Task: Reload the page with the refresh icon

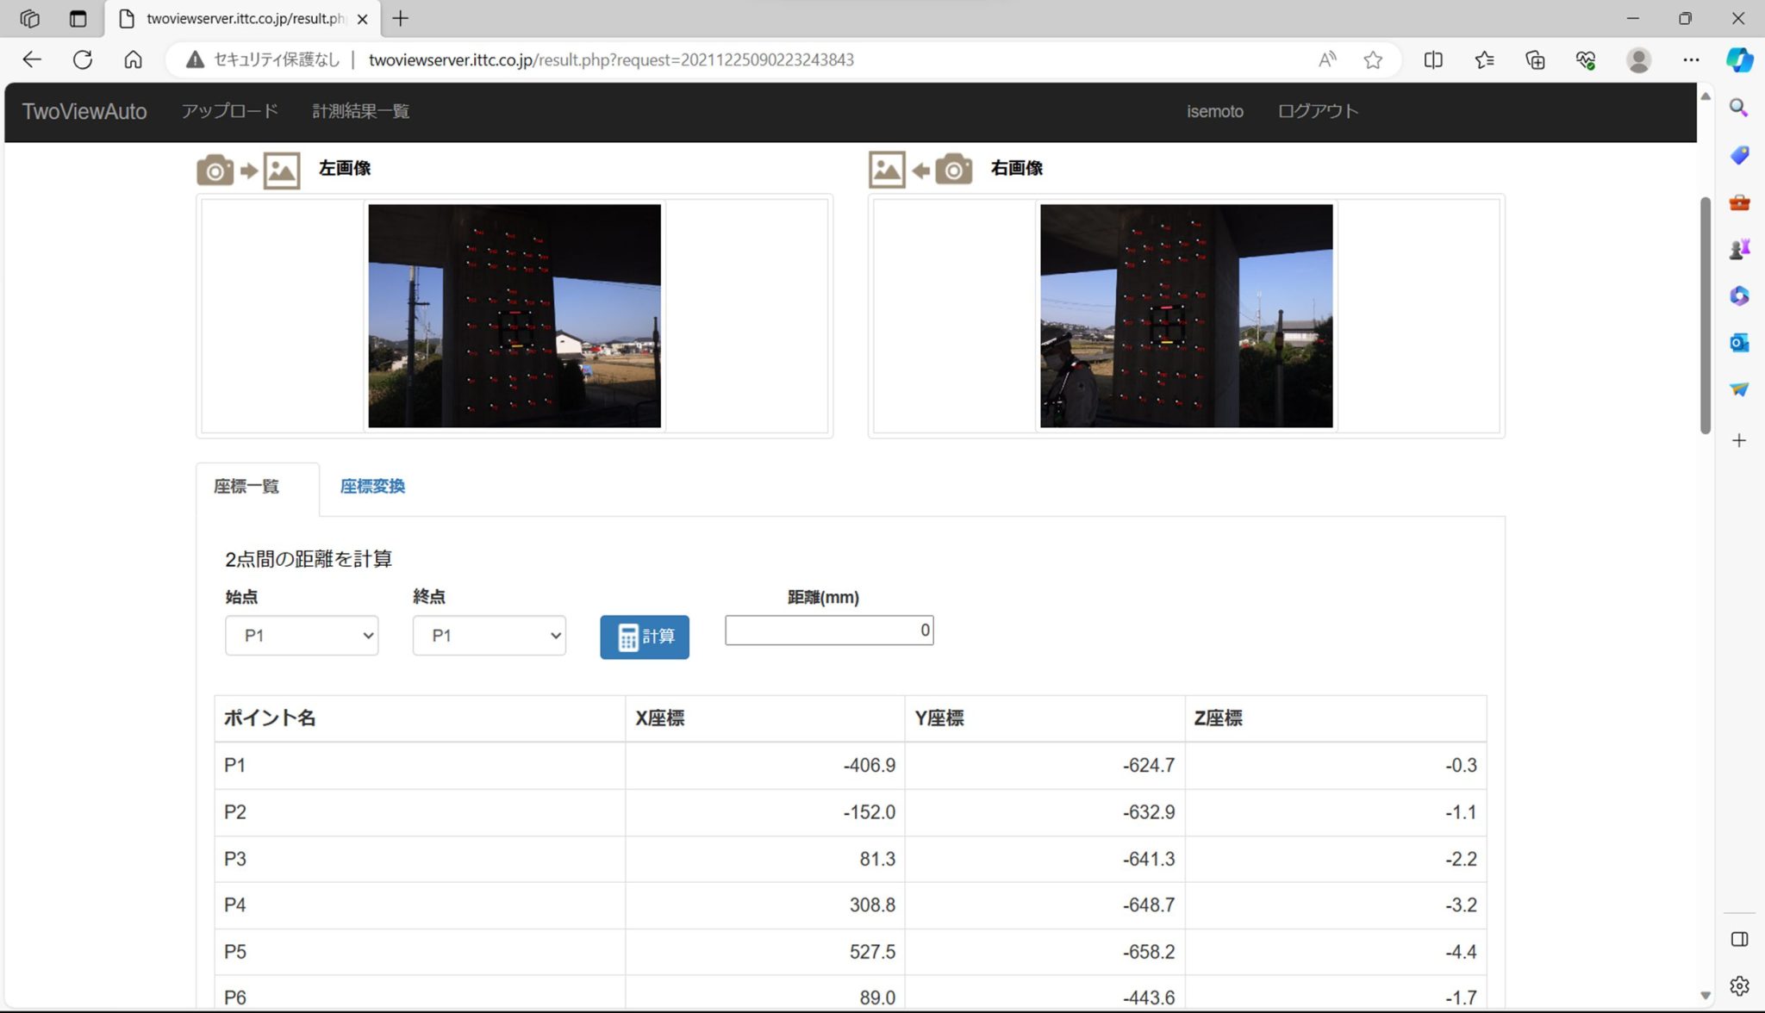Action: (x=84, y=59)
